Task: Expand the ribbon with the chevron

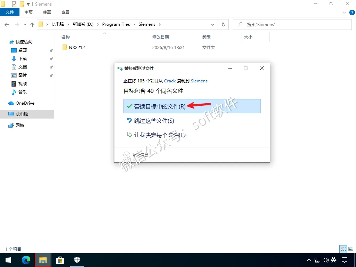Action: pyautogui.click(x=345, y=13)
